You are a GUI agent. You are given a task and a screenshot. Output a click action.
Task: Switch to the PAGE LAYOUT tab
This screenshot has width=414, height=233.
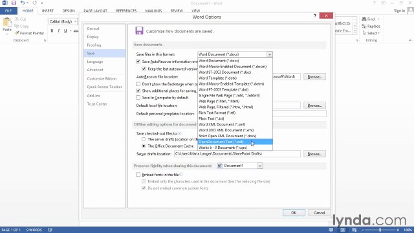click(95, 11)
